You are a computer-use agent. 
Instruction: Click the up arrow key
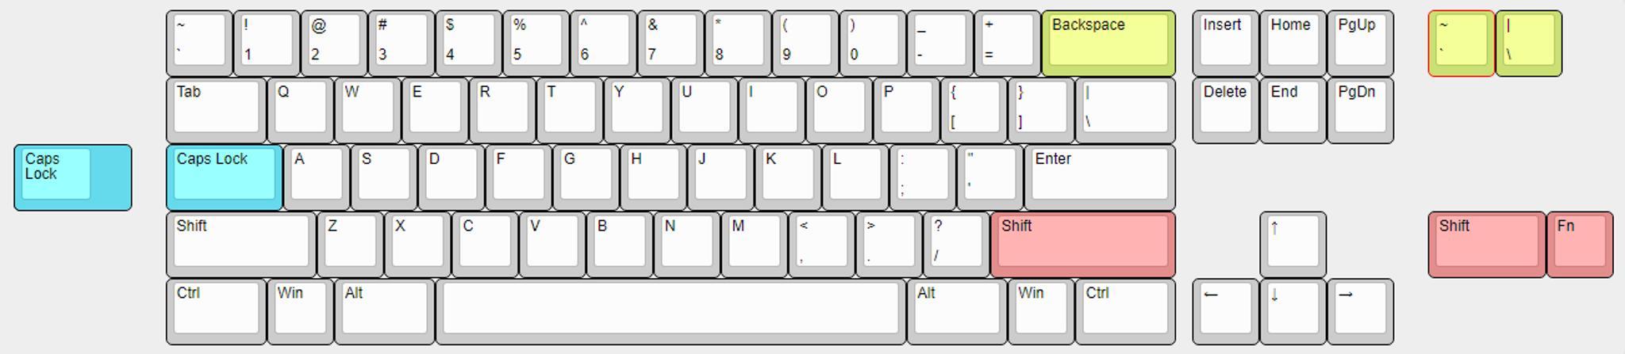1293,244
